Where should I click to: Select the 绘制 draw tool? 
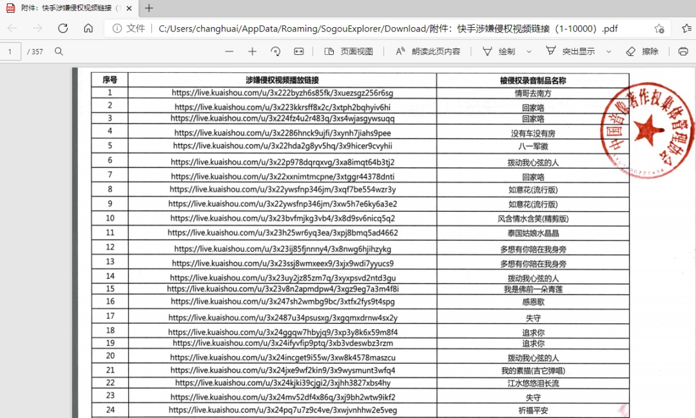499,52
